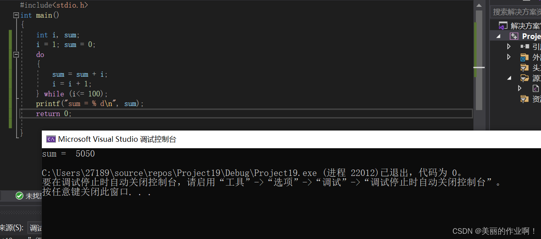Click the external dependencies folder icon
541x239 pixels.
524,57
